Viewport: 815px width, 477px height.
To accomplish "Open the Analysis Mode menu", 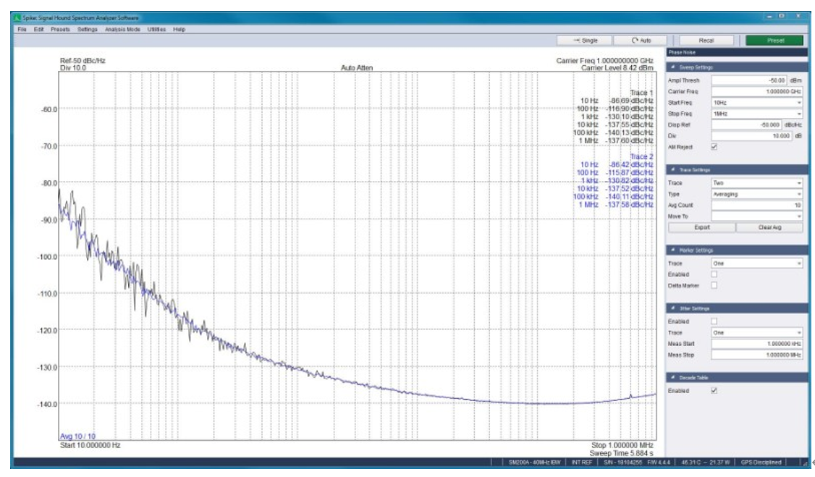I will click(x=122, y=30).
